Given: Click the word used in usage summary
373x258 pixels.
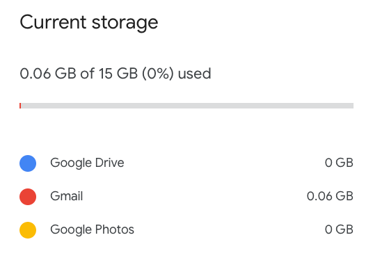Looking at the screenshot, I should [x=194, y=74].
